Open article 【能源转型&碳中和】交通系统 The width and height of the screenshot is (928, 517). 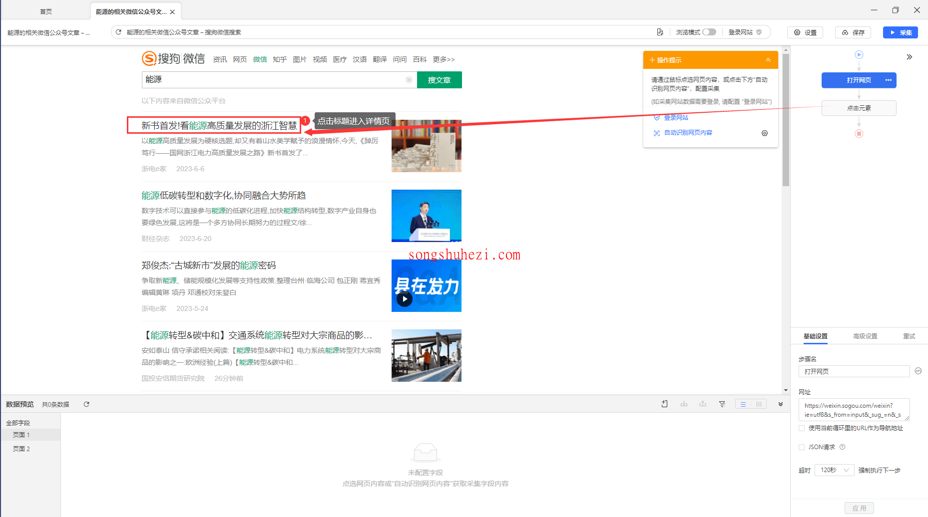point(257,335)
